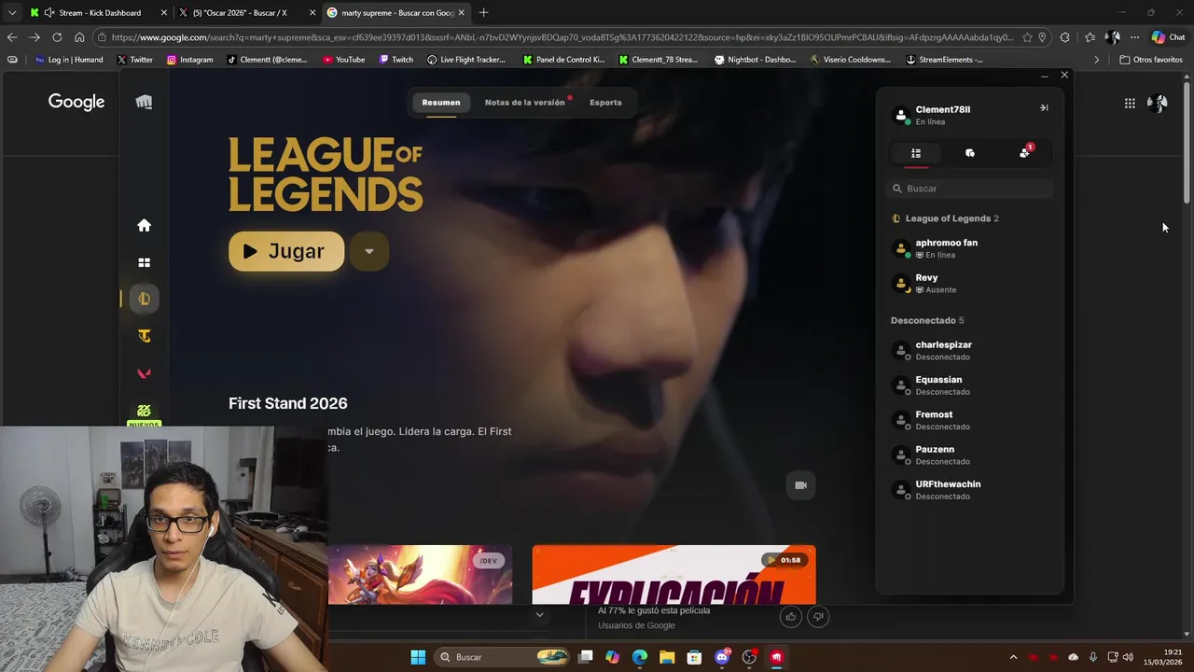Open a new browser tab

coord(483,13)
